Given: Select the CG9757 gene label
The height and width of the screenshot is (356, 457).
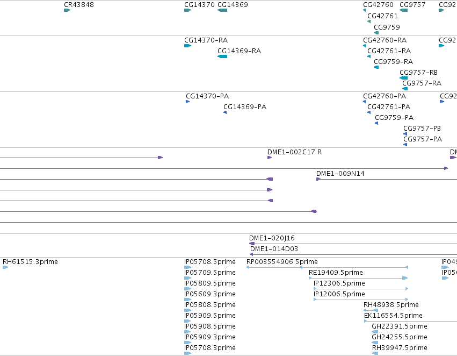Looking at the screenshot, I should 412,5.
